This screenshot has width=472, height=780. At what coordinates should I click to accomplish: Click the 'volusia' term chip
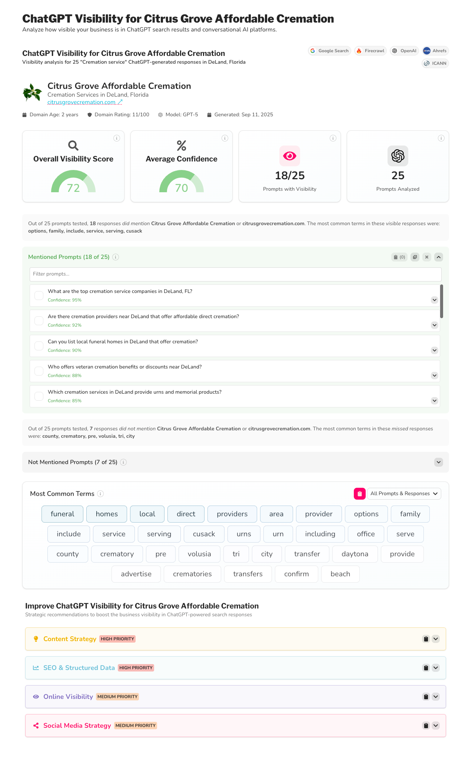199,554
